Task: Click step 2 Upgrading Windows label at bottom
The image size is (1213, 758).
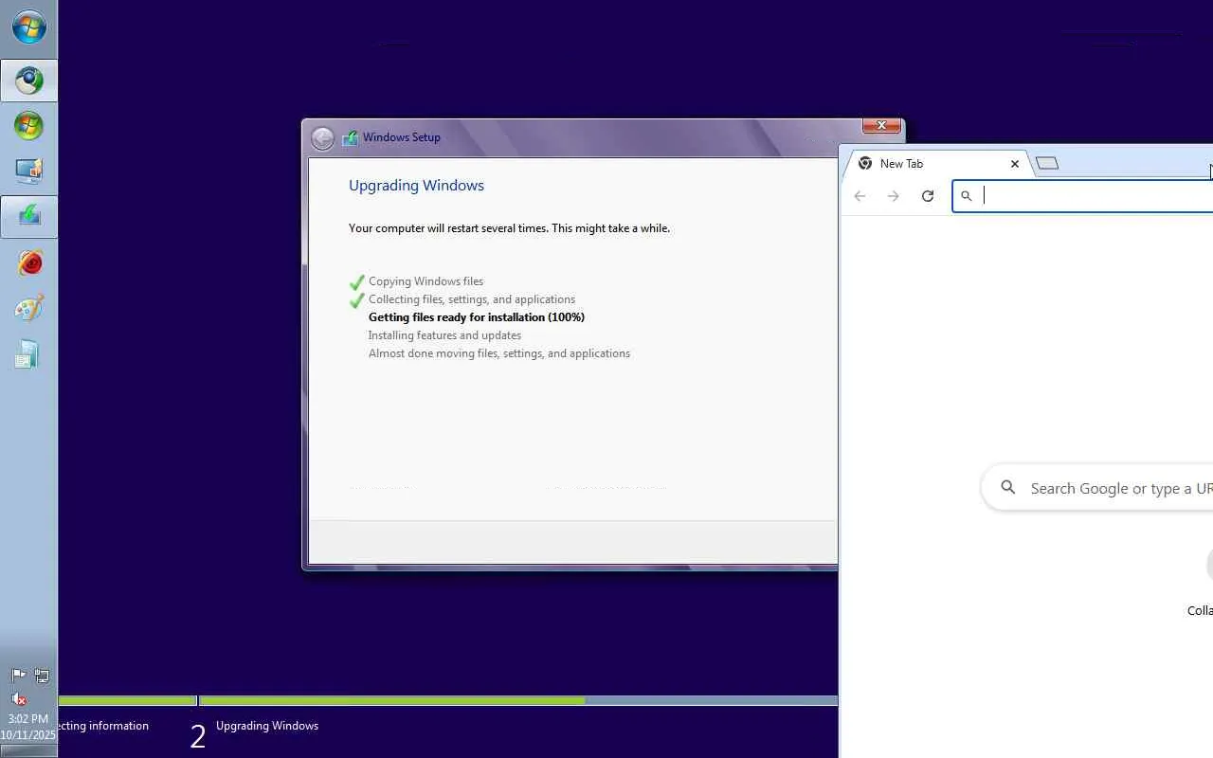Action: [267, 726]
